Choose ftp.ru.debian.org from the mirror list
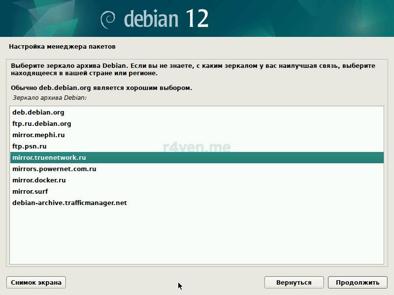 (x=42, y=124)
